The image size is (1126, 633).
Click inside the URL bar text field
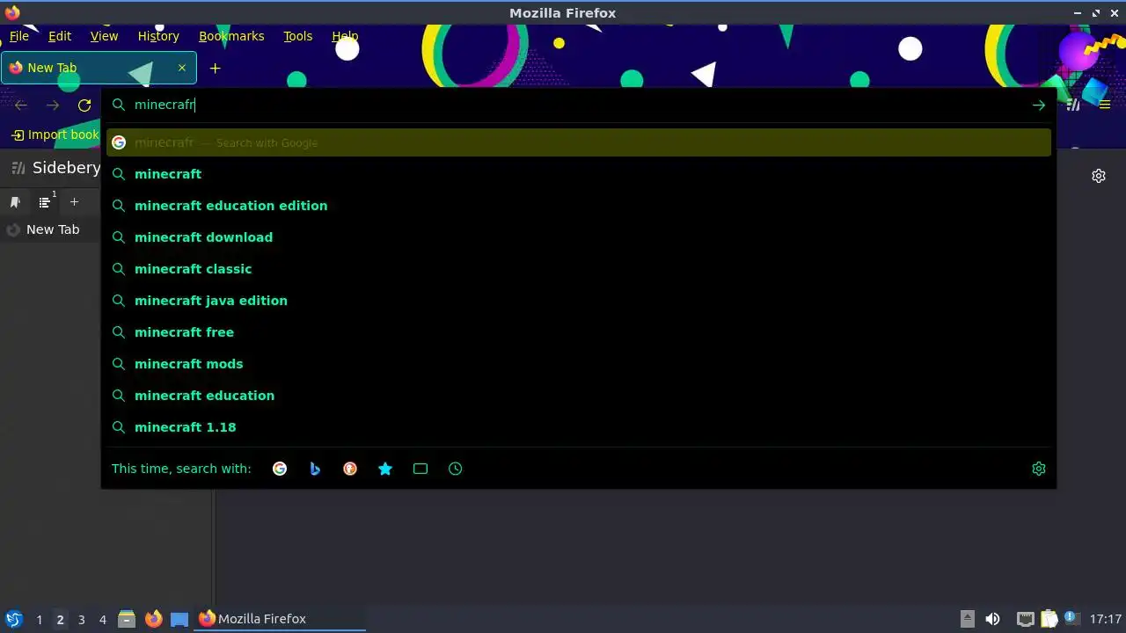click(x=579, y=105)
